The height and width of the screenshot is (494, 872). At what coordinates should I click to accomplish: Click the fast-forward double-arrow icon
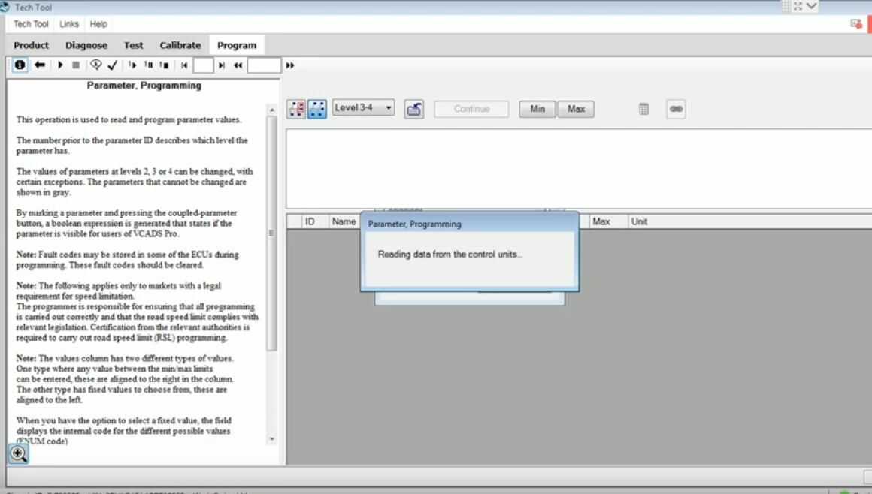289,65
